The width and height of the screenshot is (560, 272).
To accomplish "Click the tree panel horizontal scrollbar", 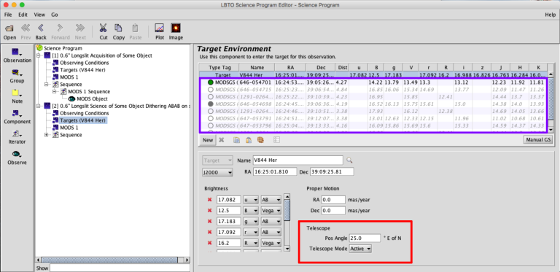I will (x=112, y=260).
